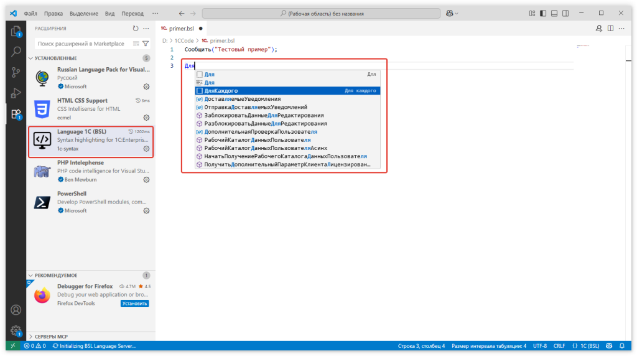The height and width of the screenshot is (356, 637).
Task: Click the workspace command search box
Action: pos(321,14)
